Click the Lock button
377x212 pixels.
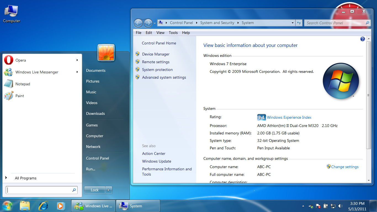pyautogui.click(x=95, y=190)
